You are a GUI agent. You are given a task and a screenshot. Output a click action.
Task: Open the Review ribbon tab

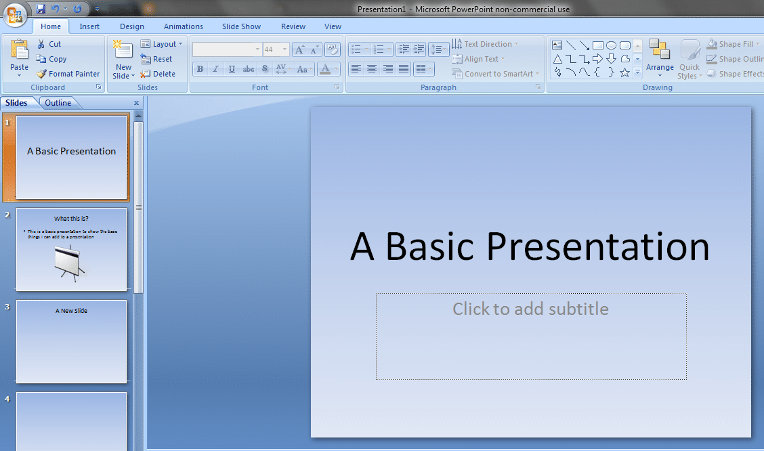[x=293, y=26]
